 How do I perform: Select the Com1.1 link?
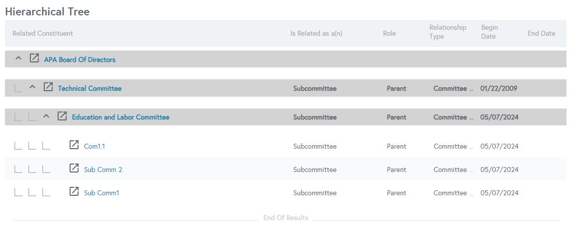[x=95, y=146]
